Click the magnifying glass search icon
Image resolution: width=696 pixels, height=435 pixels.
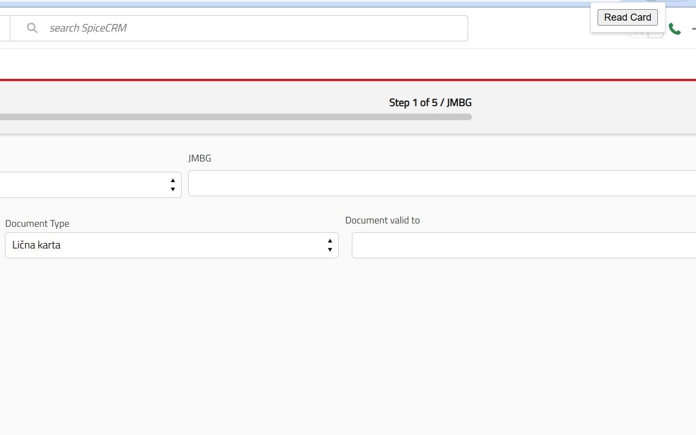click(32, 28)
